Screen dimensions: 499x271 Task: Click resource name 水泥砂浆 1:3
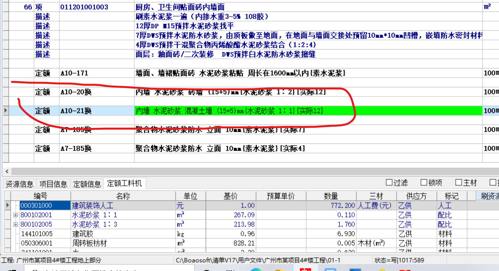94,224
